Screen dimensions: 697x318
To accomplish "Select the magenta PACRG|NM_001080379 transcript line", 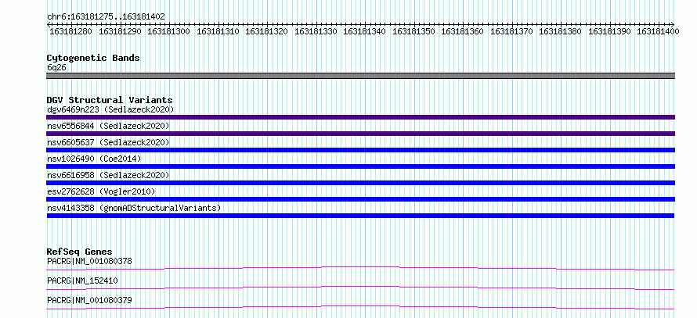I will [x=360, y=307].
